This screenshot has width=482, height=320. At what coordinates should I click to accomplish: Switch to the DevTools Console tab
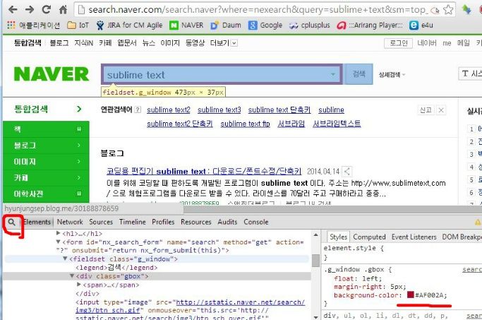[256, 222]
